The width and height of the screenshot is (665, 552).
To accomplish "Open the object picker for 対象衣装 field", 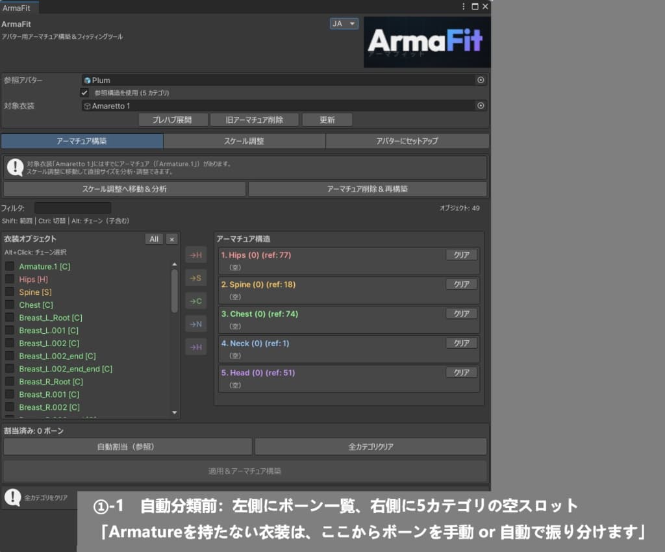I will pos(481,106).
